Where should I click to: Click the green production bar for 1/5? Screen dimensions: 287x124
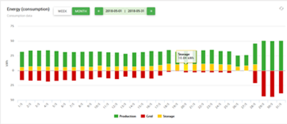click(x=22, y=60)
